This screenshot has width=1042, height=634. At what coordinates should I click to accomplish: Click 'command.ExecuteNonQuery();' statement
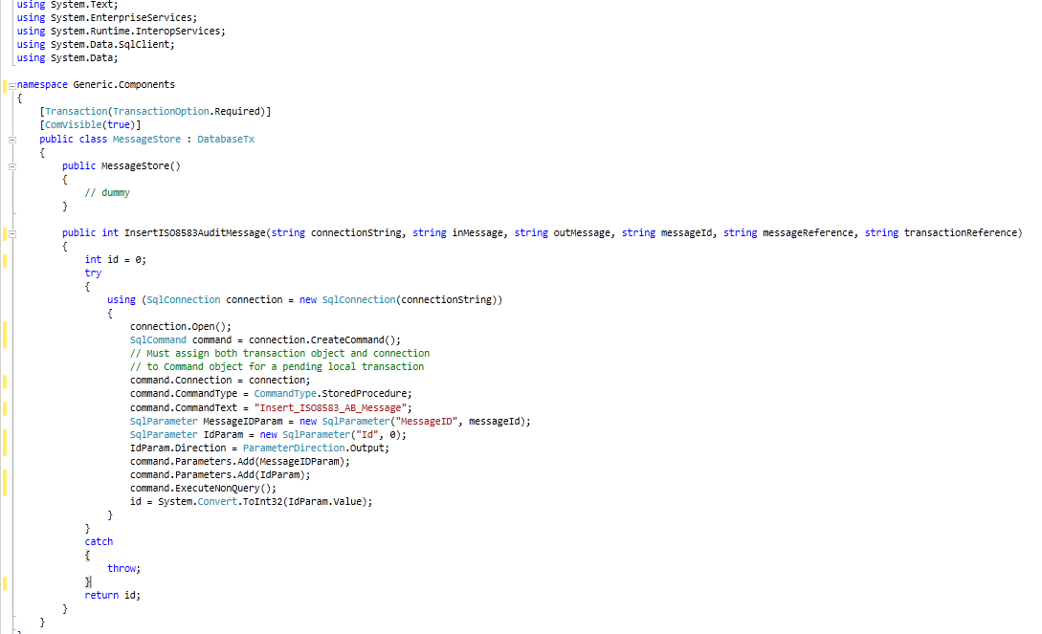tap(203, 488)
